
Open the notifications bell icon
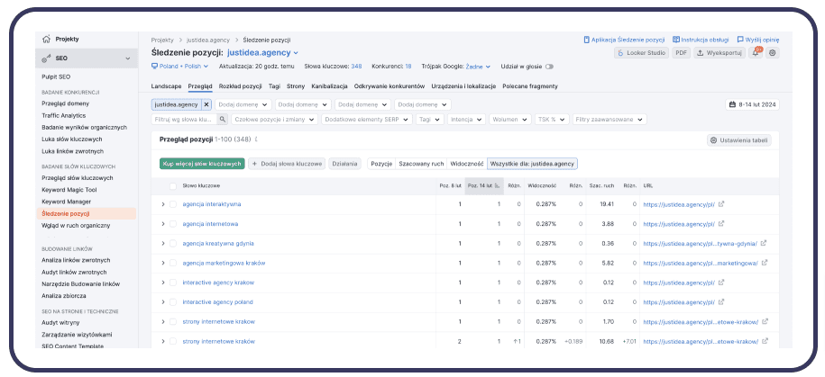(756, 52)
